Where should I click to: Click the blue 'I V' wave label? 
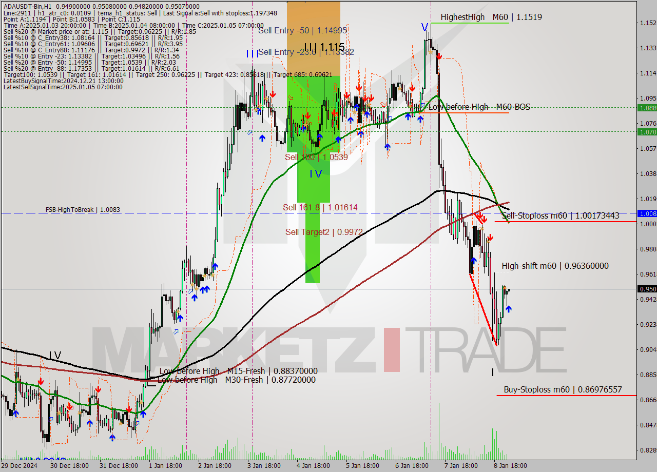coord(316,174)
